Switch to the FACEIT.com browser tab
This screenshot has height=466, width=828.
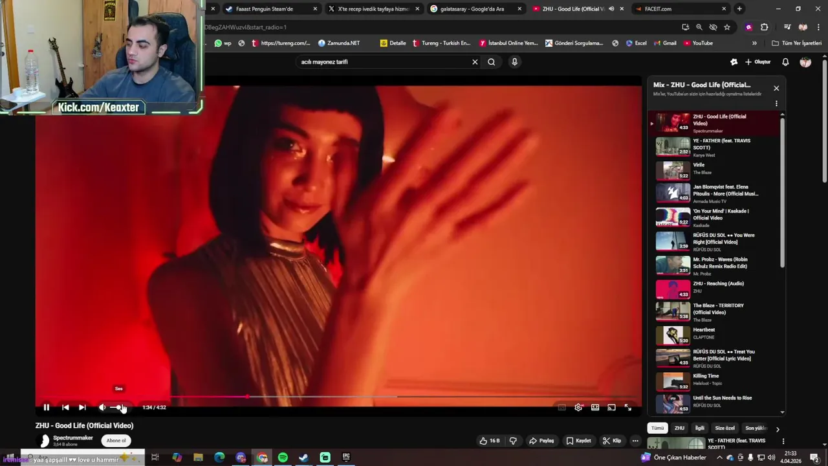point(681,9)
